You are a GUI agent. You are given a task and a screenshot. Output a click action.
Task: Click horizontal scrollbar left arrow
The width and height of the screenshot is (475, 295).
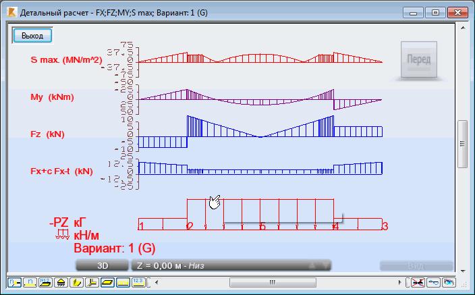157,283
